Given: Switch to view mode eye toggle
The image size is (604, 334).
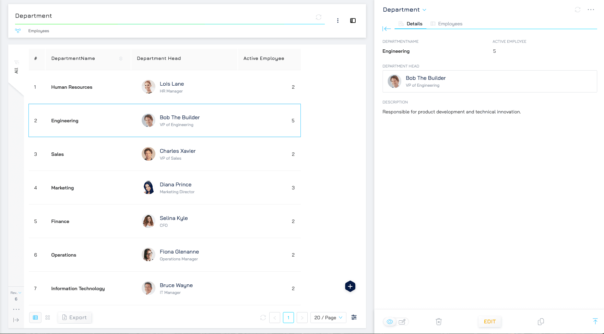Looking at the screenshot, I should [390, 322].
